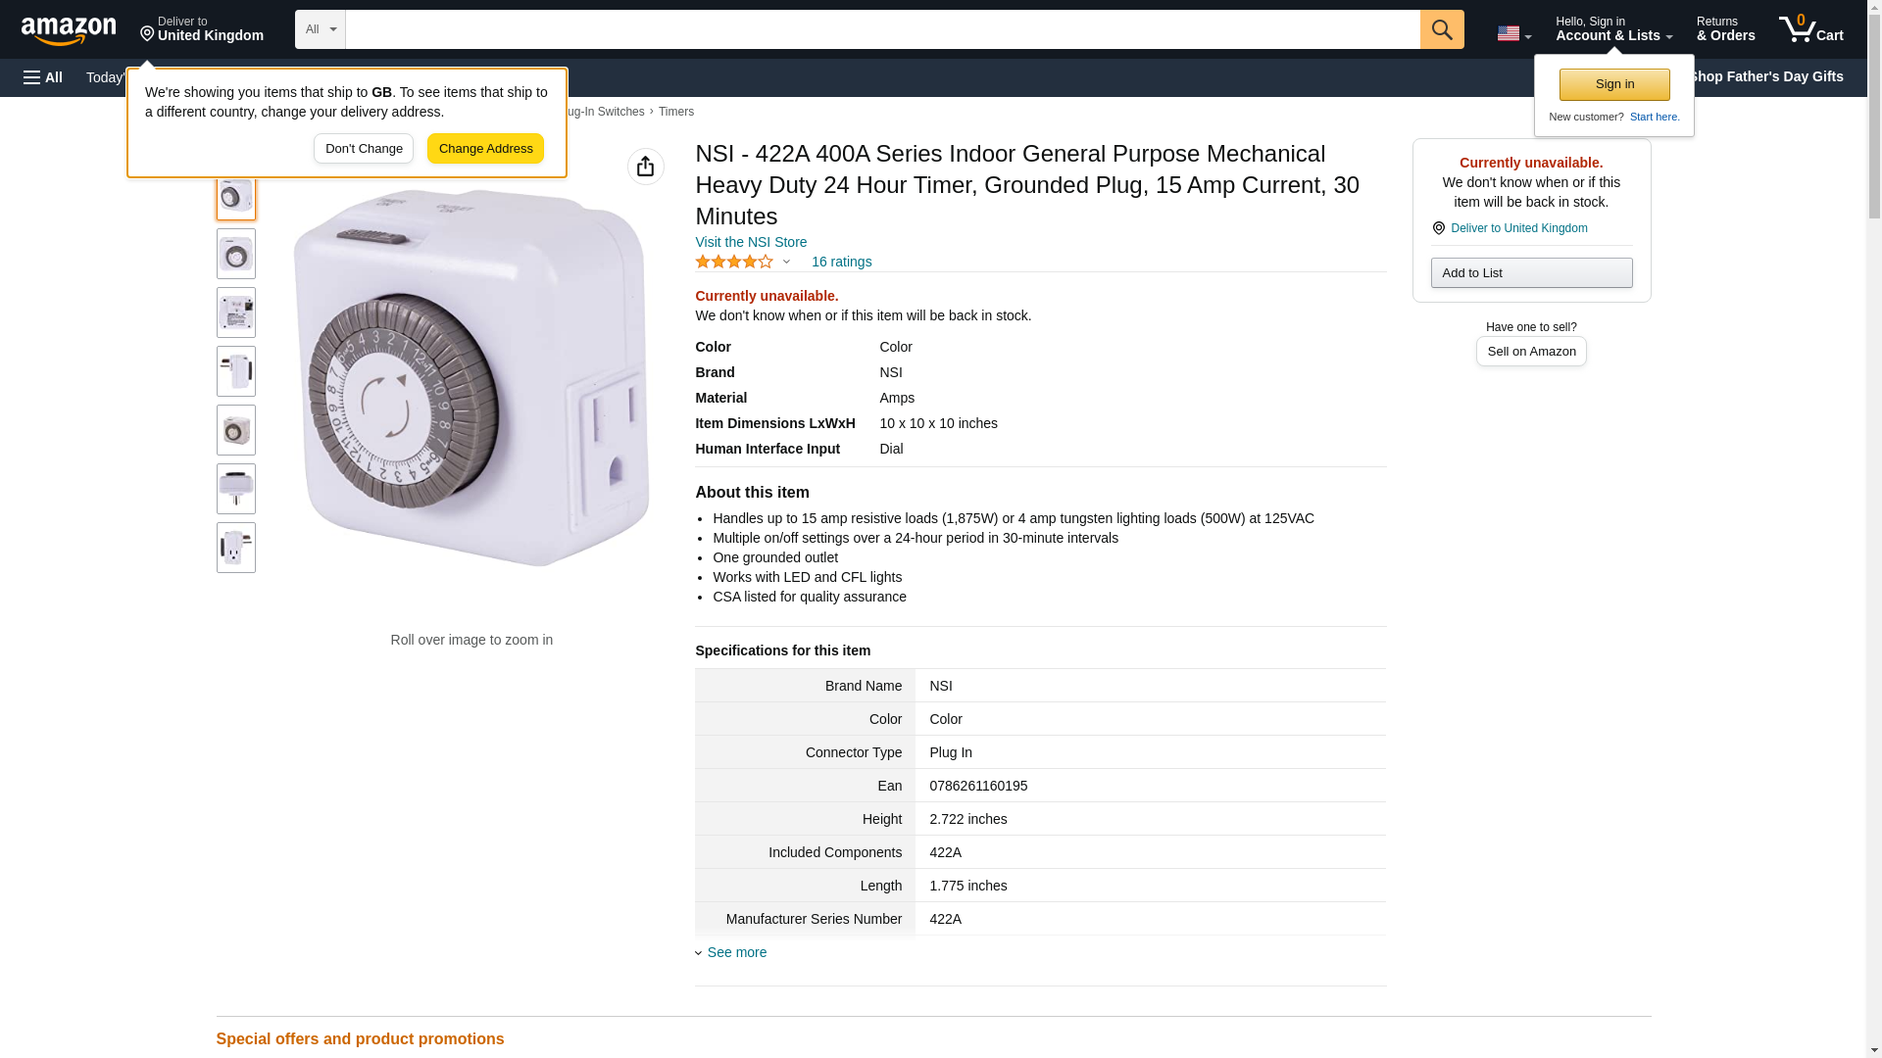Expand Account & Lists dropdown
Viewport: 1882px width, 1058px height.
tap(1612, 29)
